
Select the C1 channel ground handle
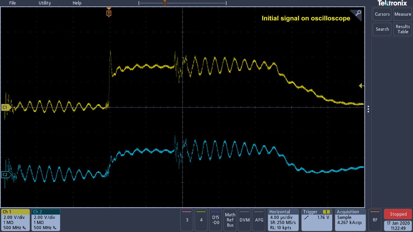[6, 107]
